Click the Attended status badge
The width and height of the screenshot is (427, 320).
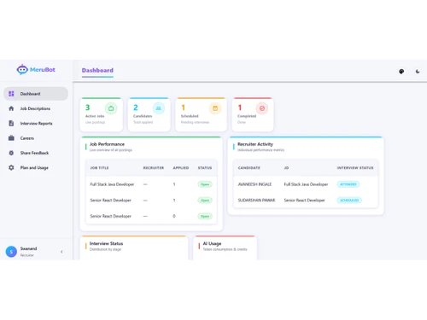click(x=348, y=184)
